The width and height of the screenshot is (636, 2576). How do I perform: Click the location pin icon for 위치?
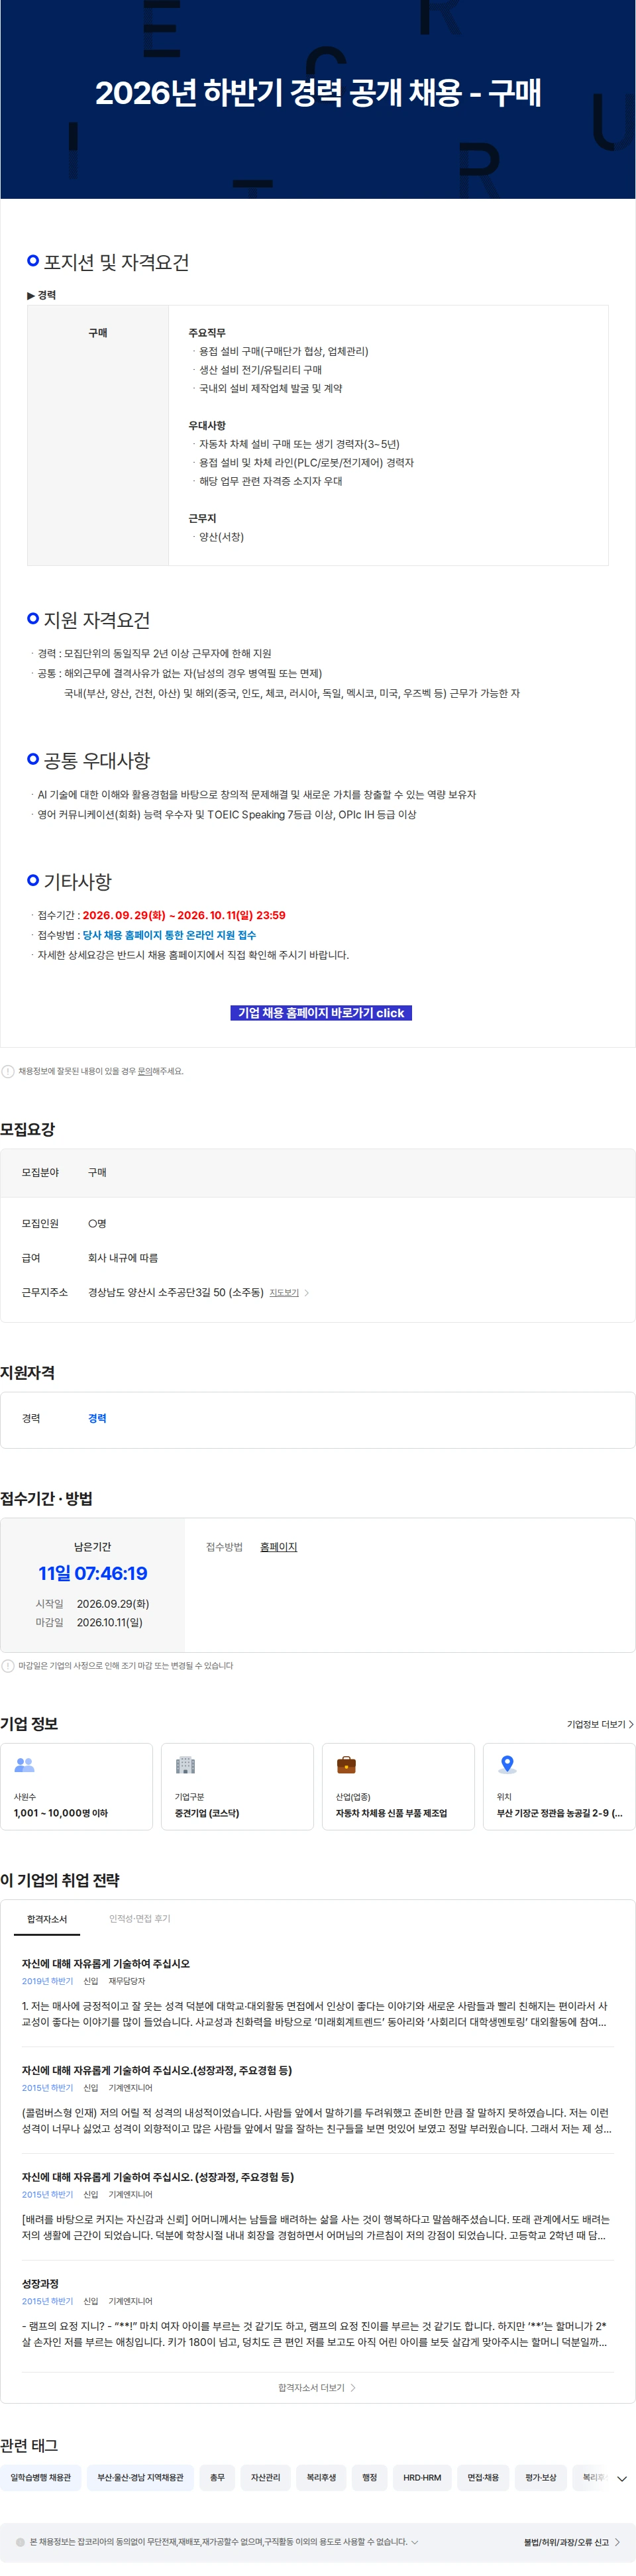point(507,1765)
